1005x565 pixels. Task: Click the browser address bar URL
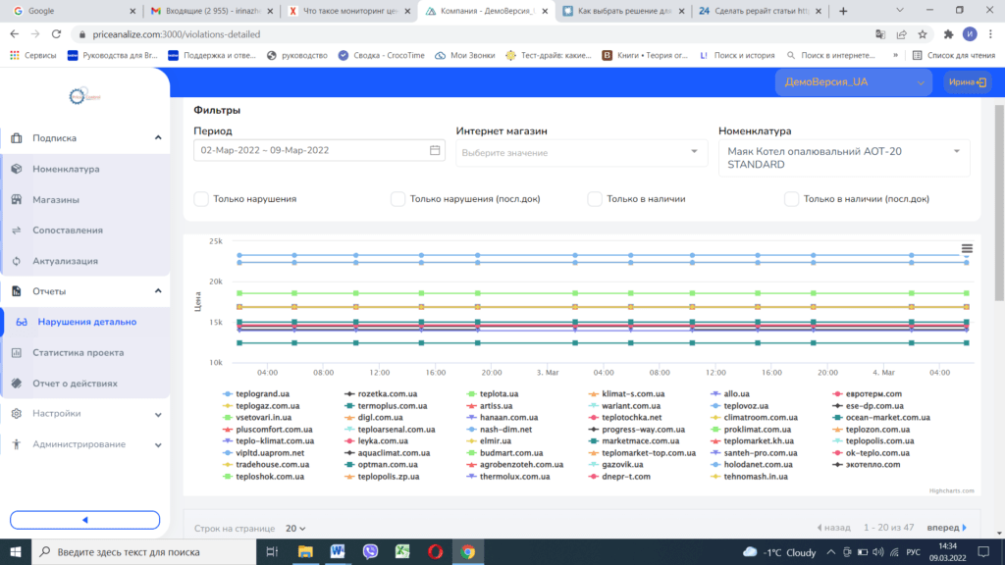(x=177, y=34)
